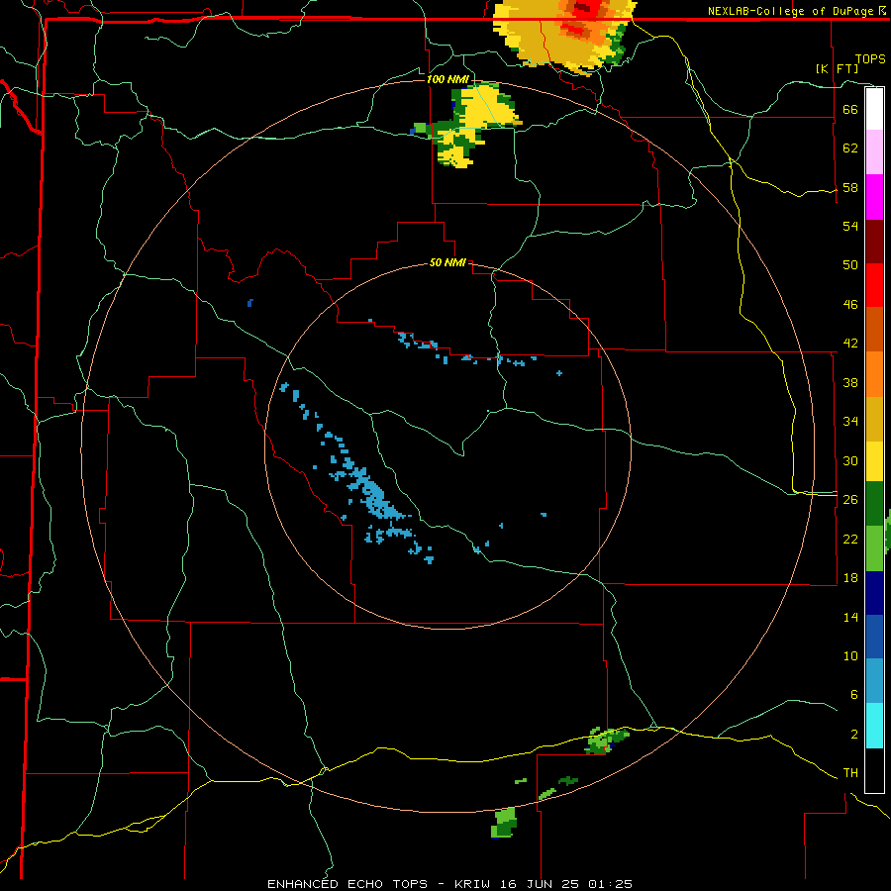891x891 pixels.
Task: Click the dense light blue echo cluster
Action: [x=372, y=492]
